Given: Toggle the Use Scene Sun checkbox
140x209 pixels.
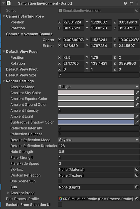Looking at the screenshot, I should (x=60, y=181).
